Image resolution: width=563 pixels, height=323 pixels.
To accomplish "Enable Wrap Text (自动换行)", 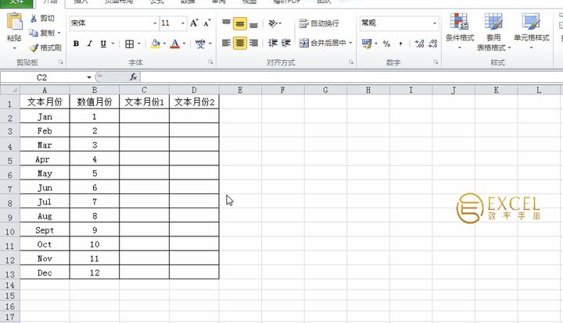I will click(319, 23).
